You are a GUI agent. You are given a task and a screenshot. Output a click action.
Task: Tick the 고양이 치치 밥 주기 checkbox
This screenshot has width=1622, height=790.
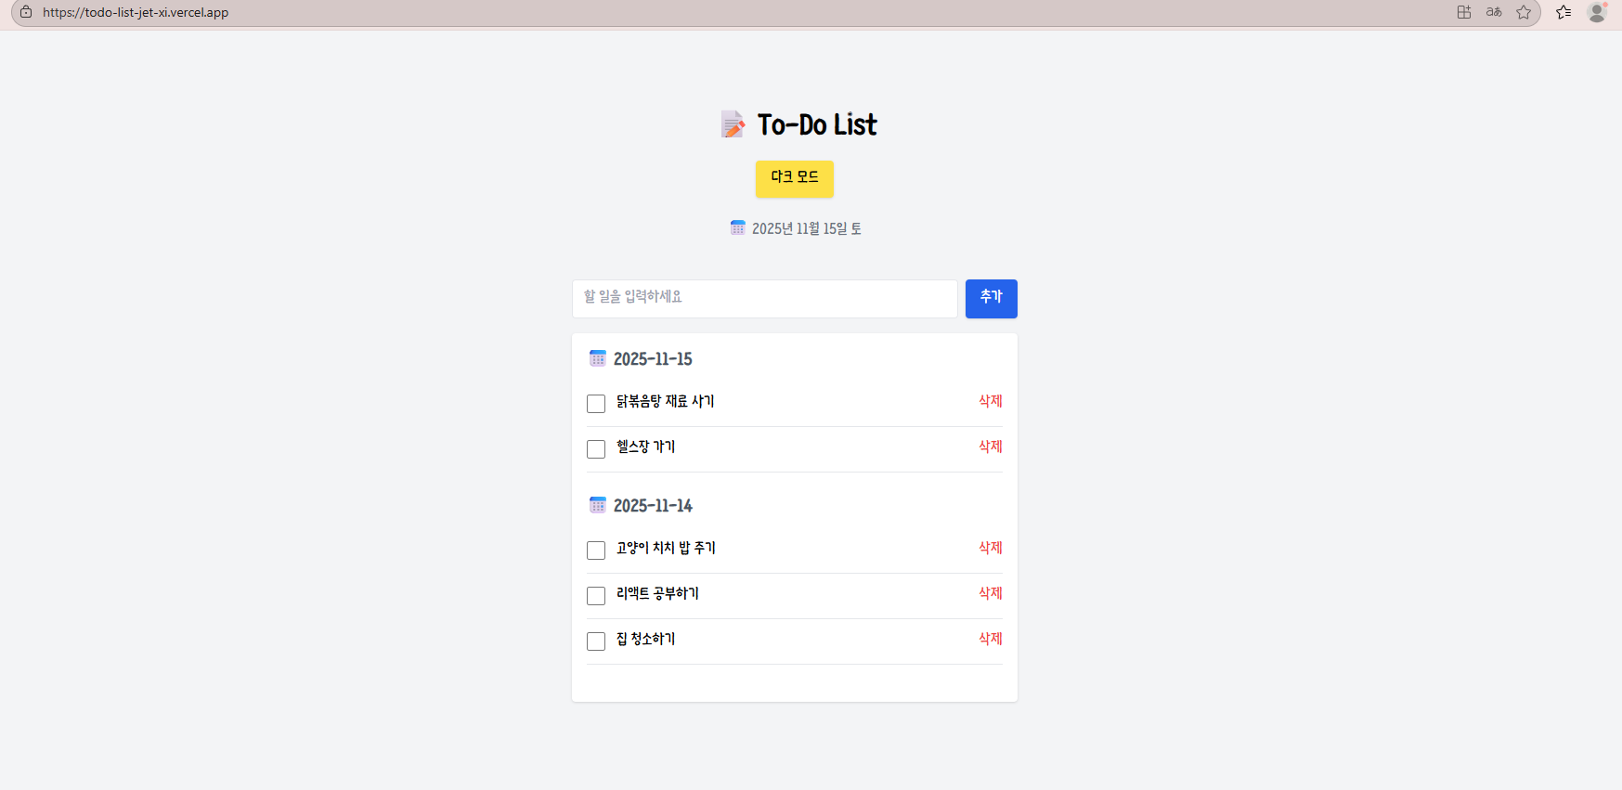pos(596,550)
